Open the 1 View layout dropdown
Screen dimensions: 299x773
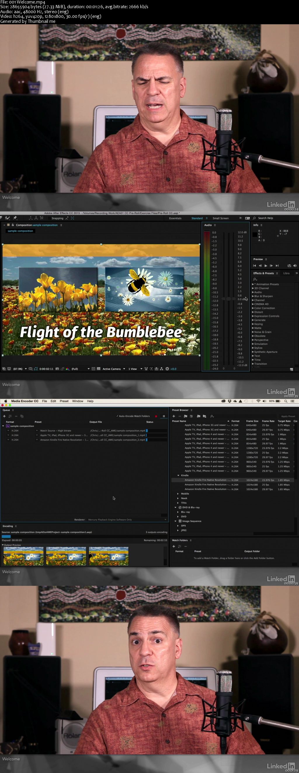[135, 369]
